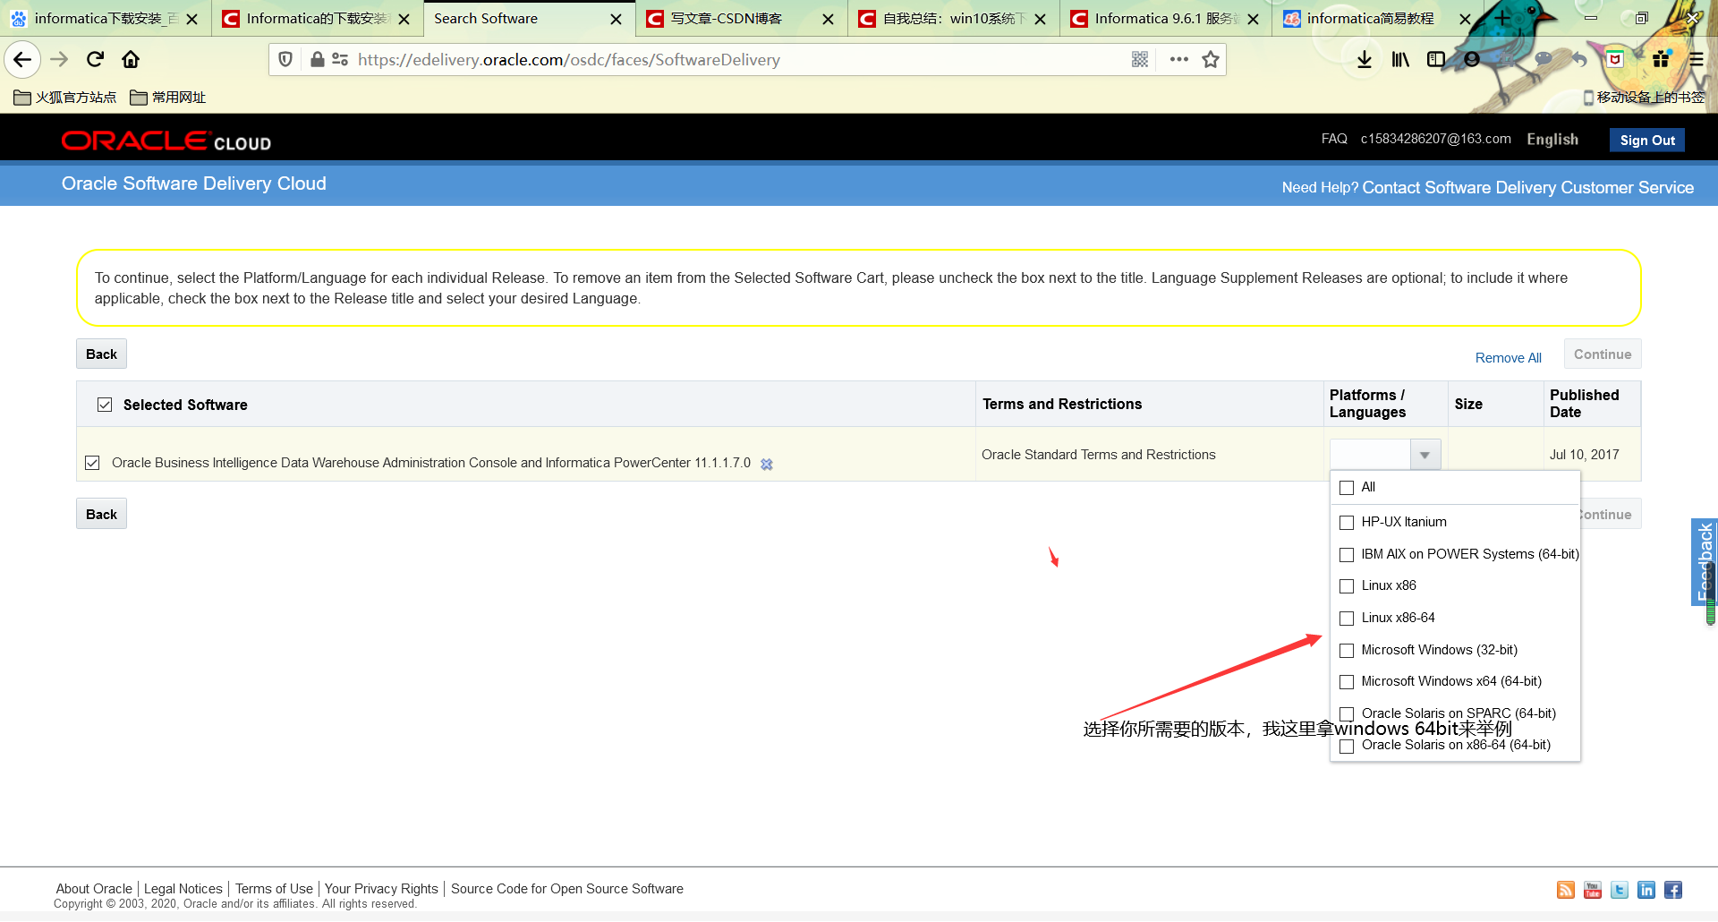The width and height of the screenshot is (1718, 922).
Task: Open the Firefox account profile icon
Action: tap(1472, 59)
